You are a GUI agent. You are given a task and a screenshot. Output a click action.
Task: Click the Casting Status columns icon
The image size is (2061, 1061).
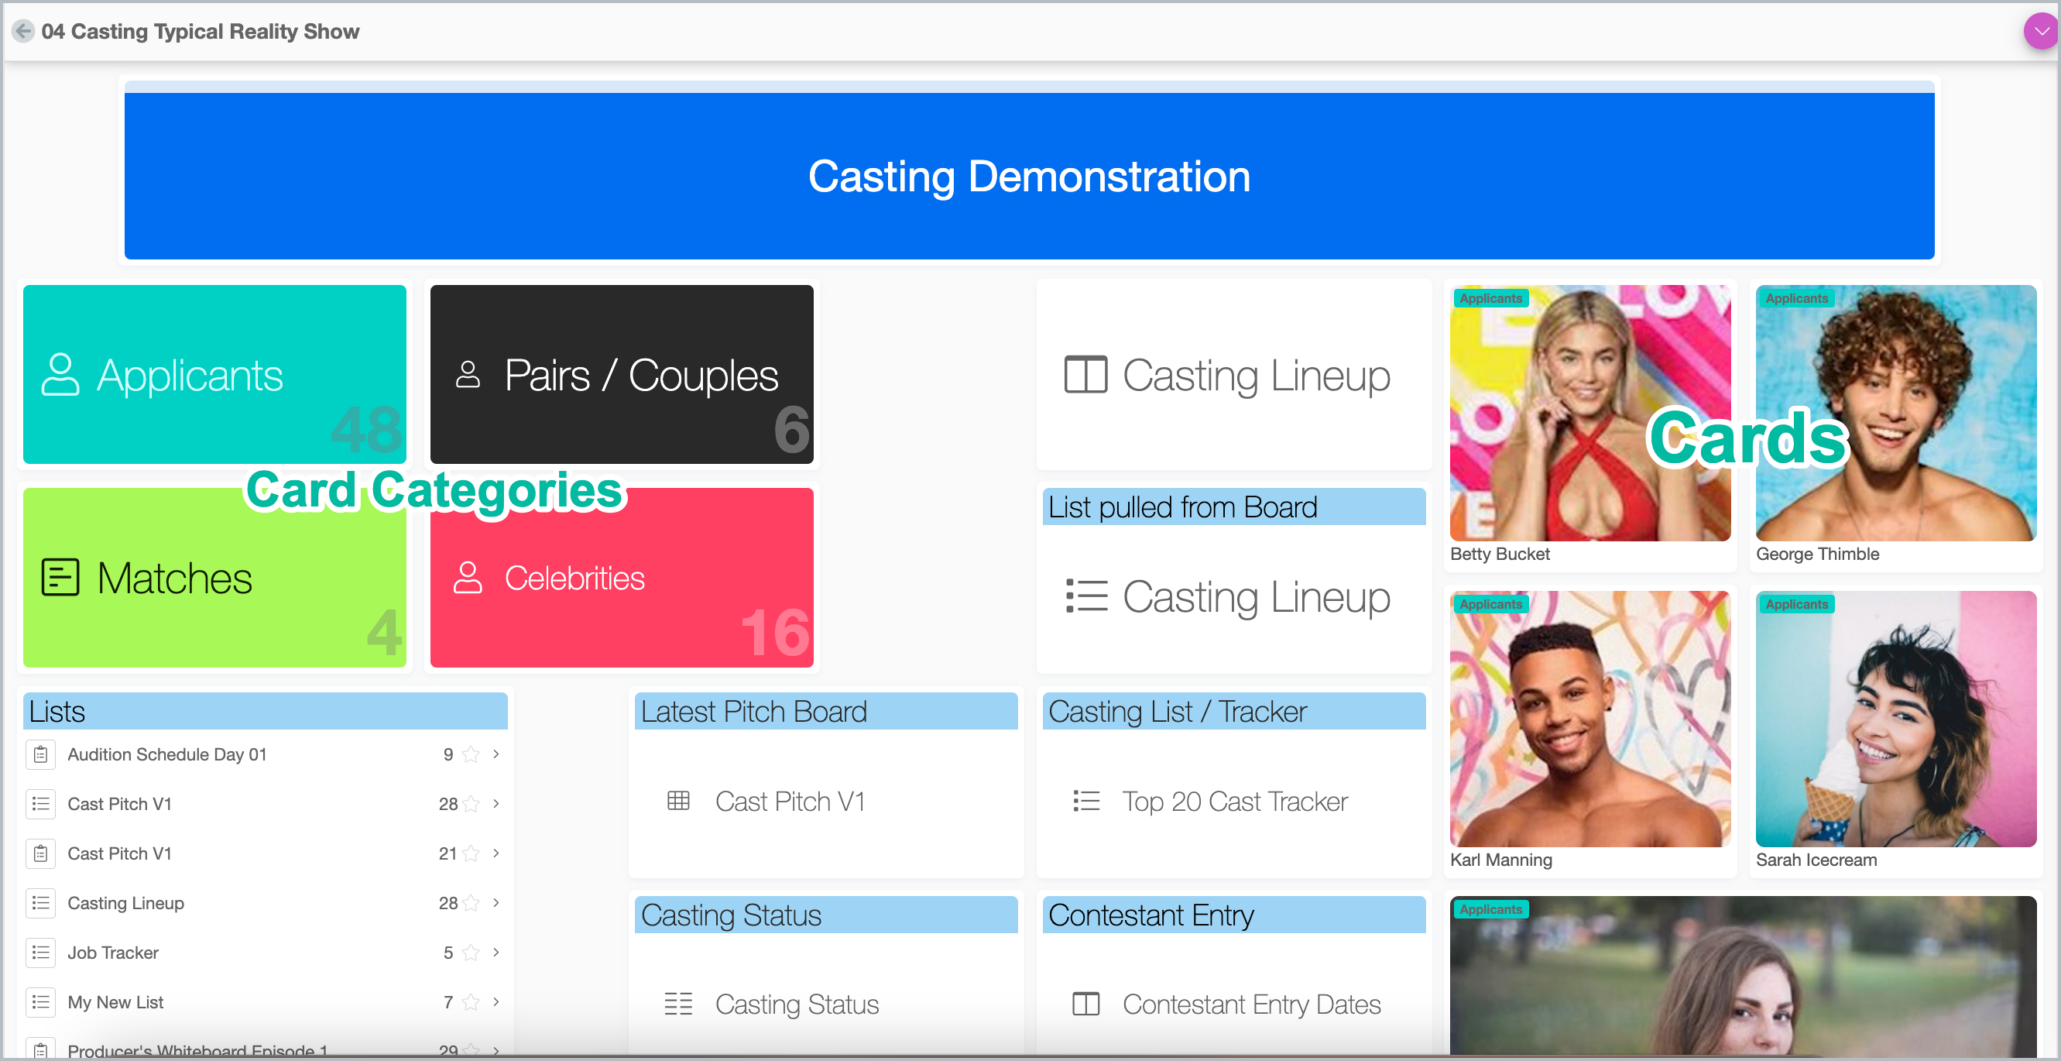pyautogui.click(x=677, y=1004)
